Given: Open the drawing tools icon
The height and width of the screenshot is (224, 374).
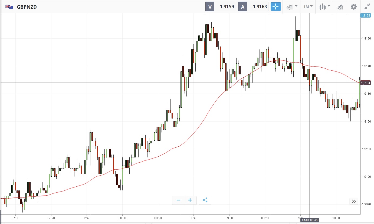Looking at the screenshot, I should pyautogui.click(x=340, y=7).
